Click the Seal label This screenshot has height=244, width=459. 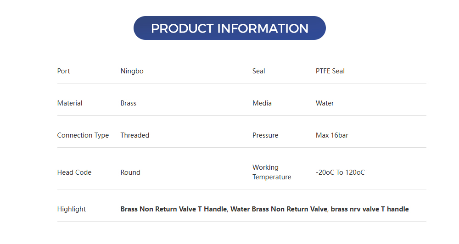click(259, 71)
